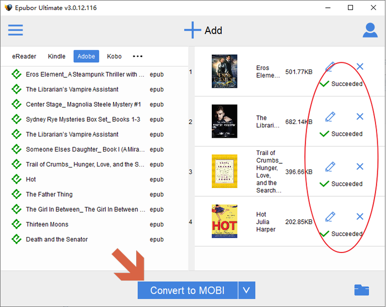Select the Thirteen Moons title
The width and height of the screenshot is (386, 307).
coord(47,224)
